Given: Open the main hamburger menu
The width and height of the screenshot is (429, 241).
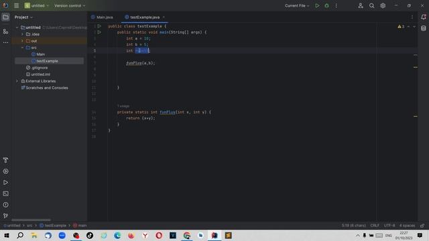Looking at the screenshot, I should coord(16,5).
